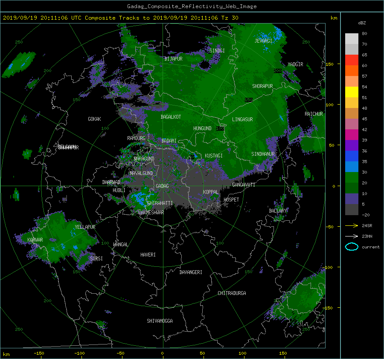Click the -150 value on bottom axis
The width and height of the screenshot is (384, 359).
point(39,353)
